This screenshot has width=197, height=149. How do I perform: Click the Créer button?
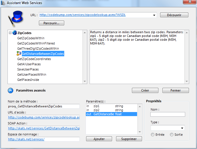tap(145, 90)
